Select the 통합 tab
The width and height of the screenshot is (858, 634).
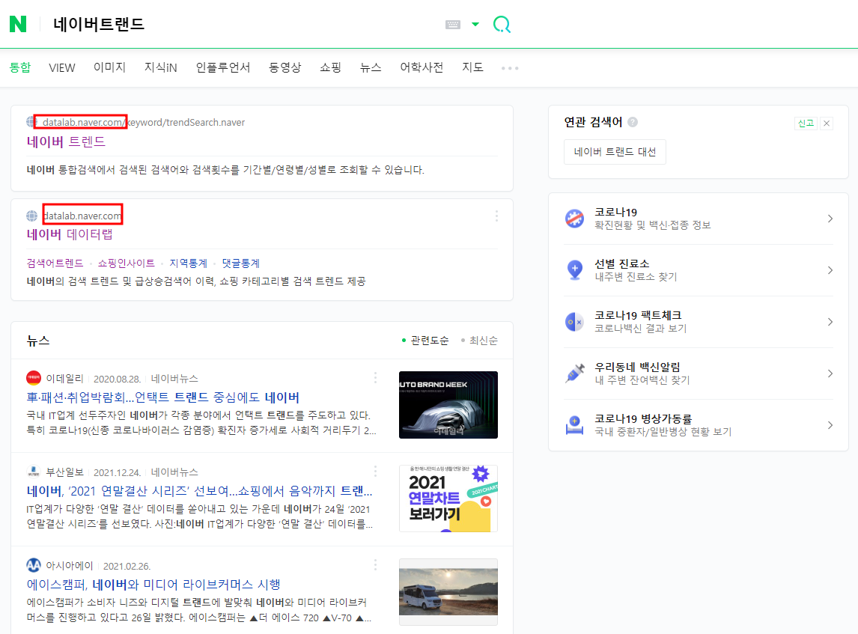click(x=20, y=67)
